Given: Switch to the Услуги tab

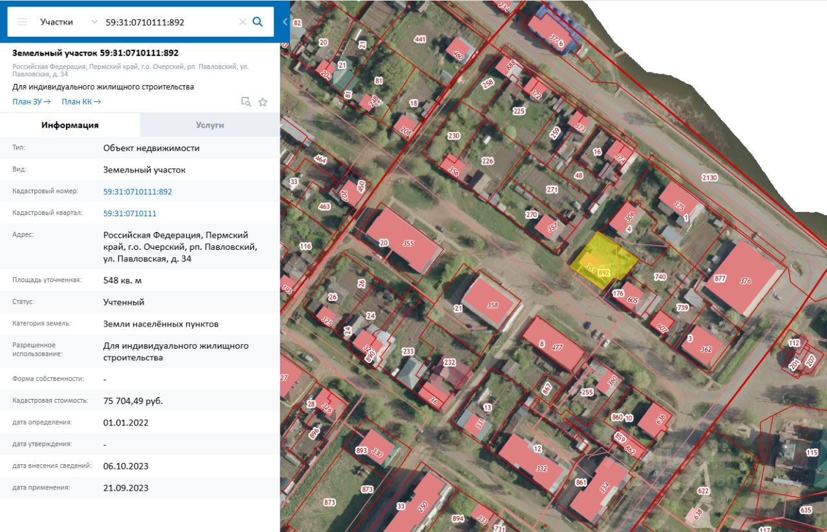Looking at the screenshot, I should coord(210,125).
